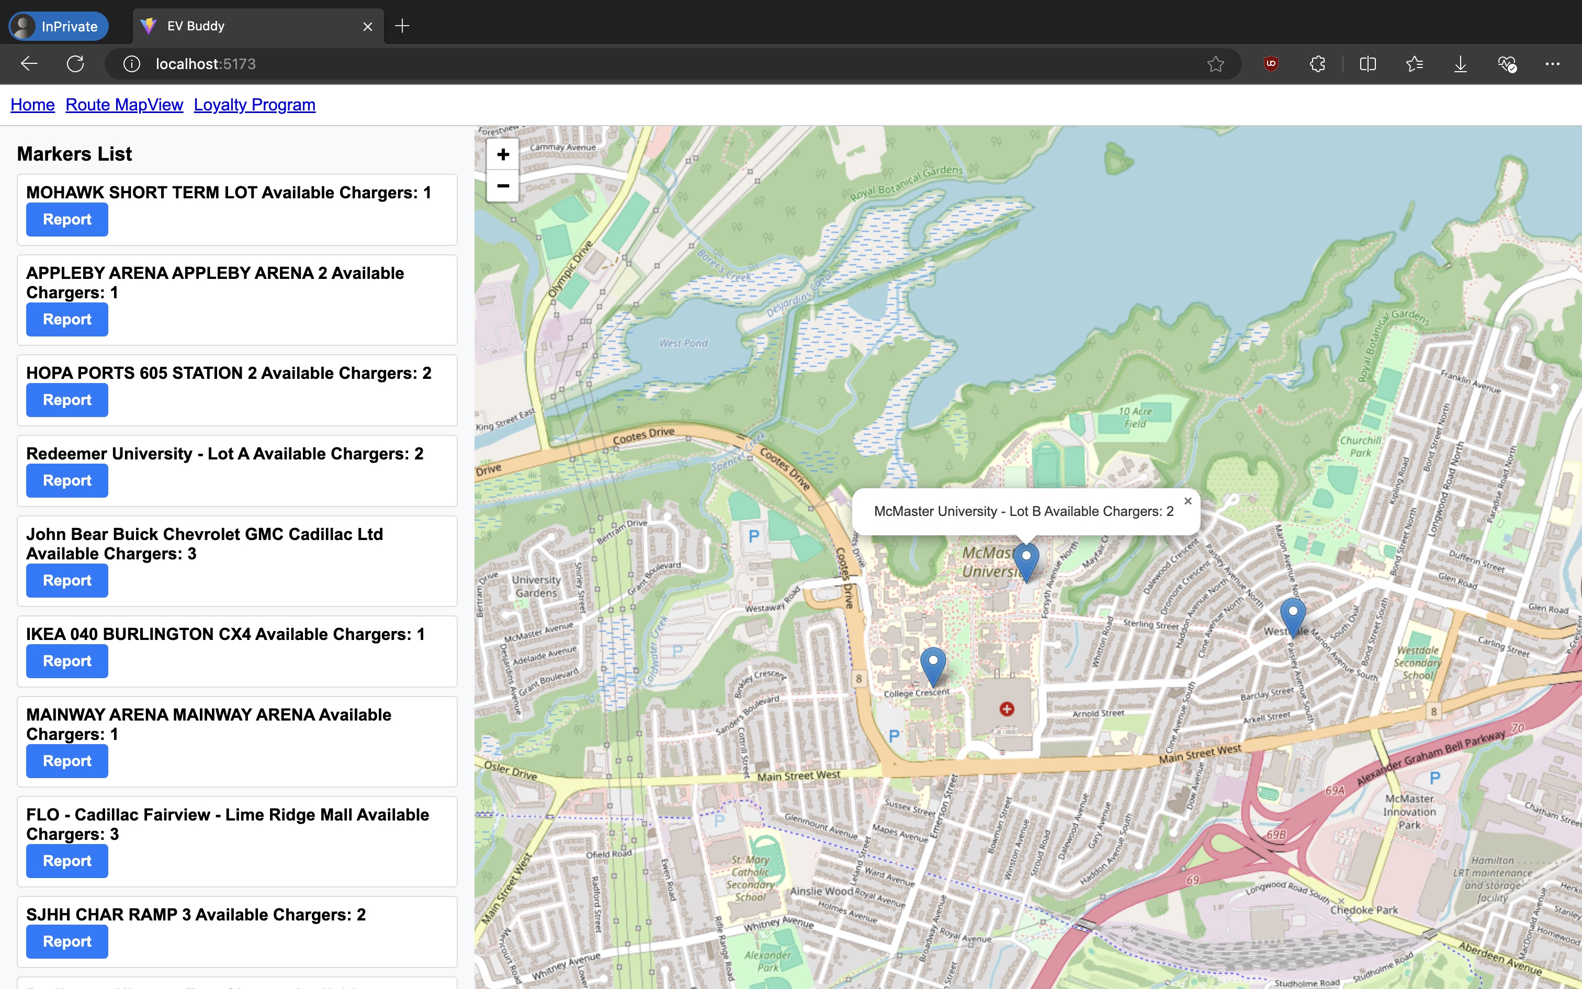Close the McMaster Lot B popup
Image resolution: width=1582 pixels, height=989 pixels.
tap(1188, 501)
